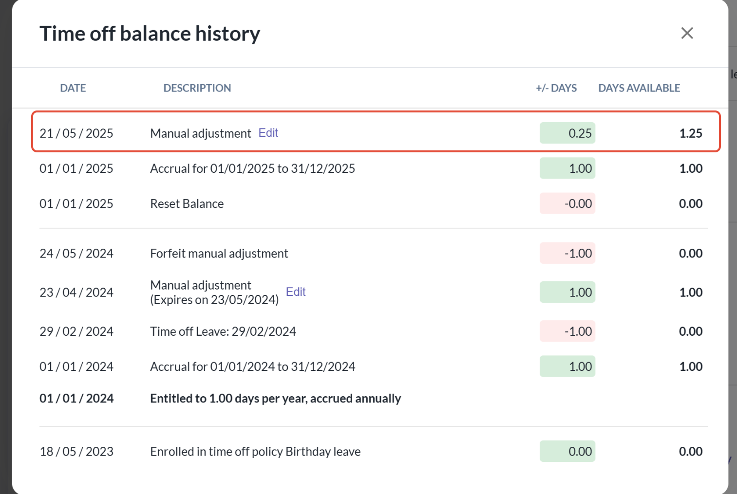Click the Accrual for 2025 description
Image resolution: width=737 pixels, height=494 pixels.
(253, 169)
